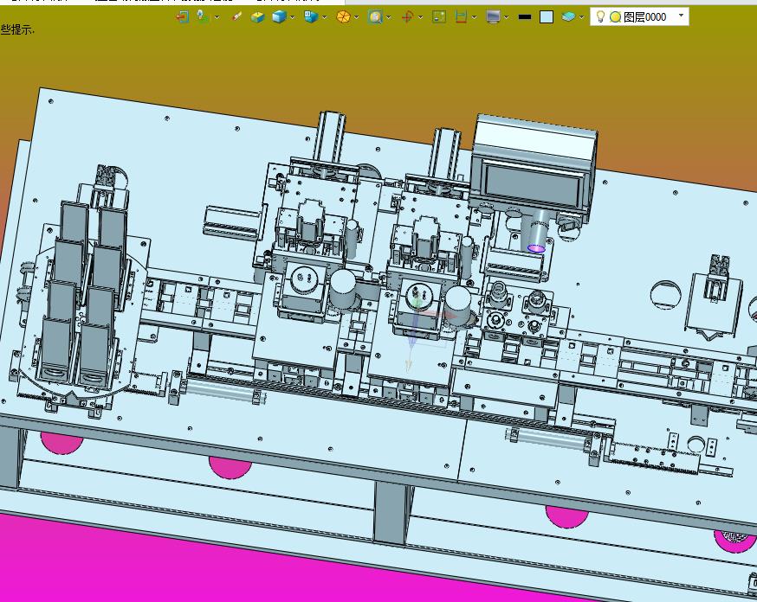Image resolution: width=757 pixels, height=602 pixels.
Task: Toggle the layer lightbulb visibility icon
Action: (x=600, y=17)
